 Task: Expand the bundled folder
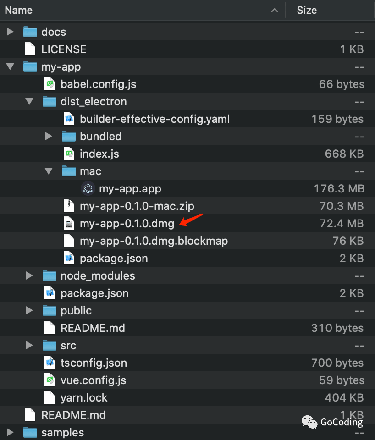49,136
